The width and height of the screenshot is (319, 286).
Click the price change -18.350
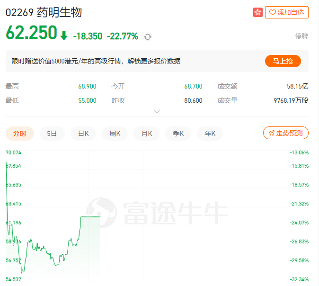[x=88, y=36]
